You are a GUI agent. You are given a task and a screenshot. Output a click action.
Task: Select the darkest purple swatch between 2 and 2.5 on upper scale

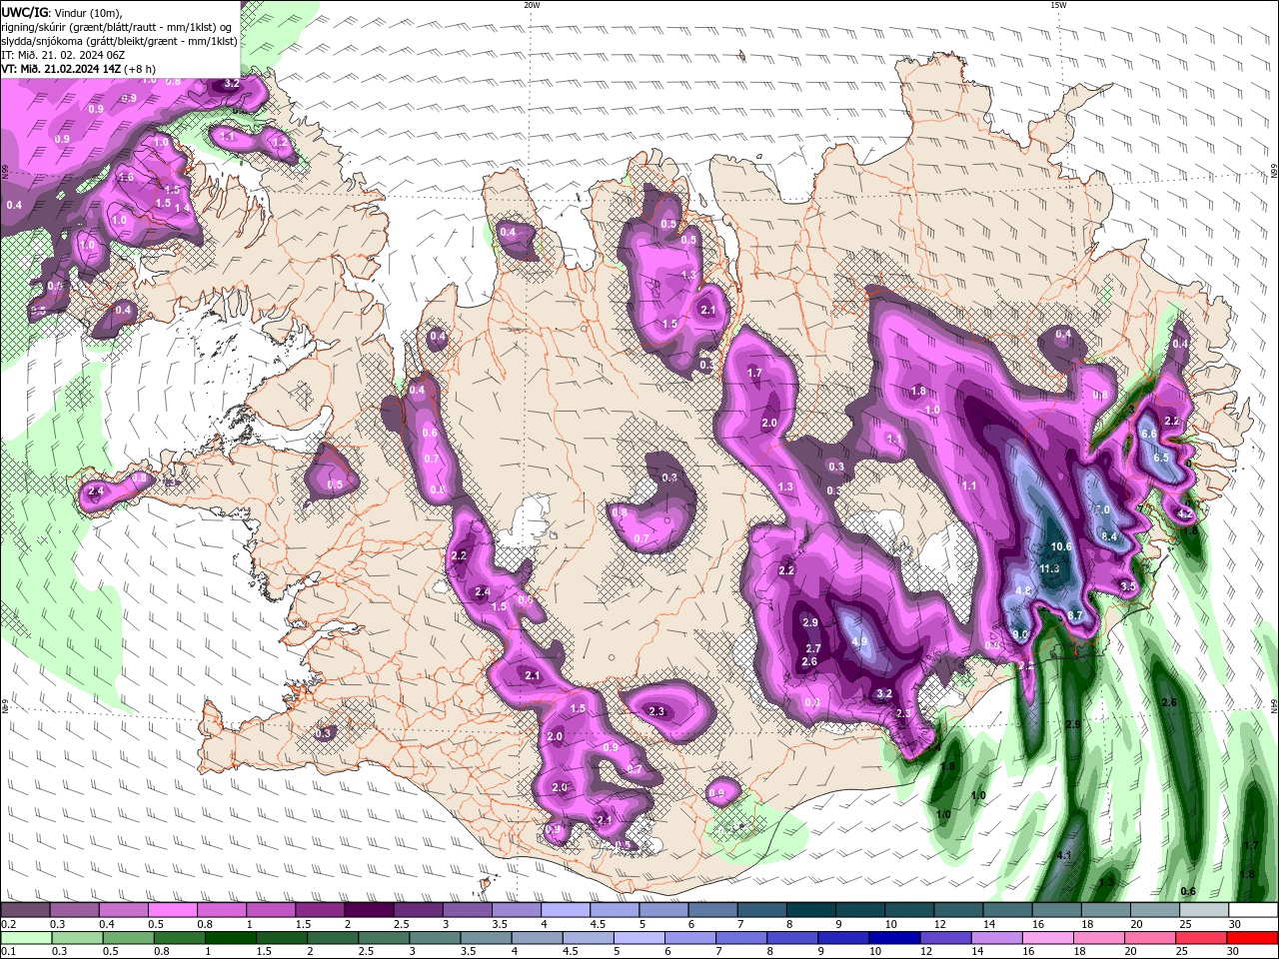pos(368,911)
